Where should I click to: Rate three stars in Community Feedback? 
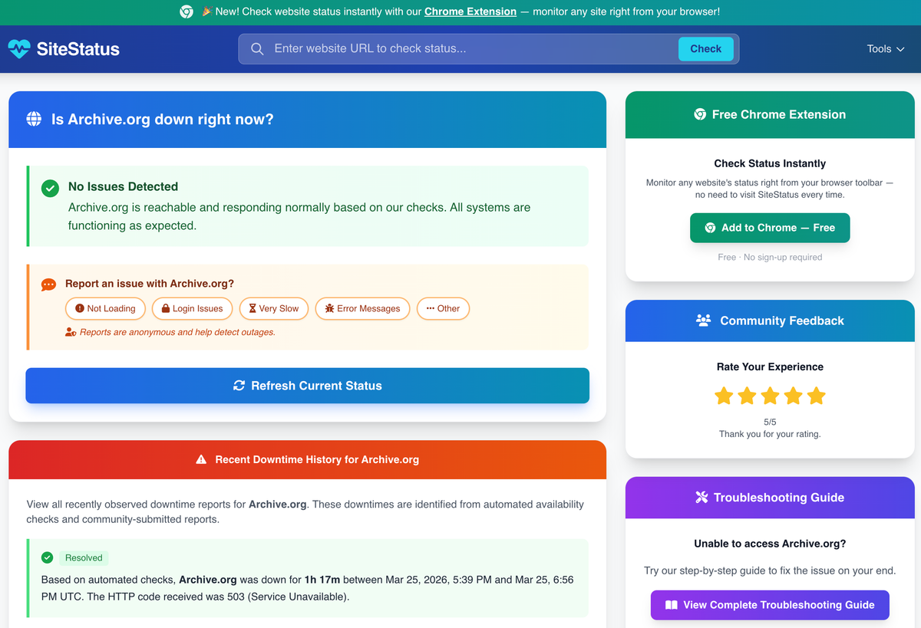[x=770, y=396]
